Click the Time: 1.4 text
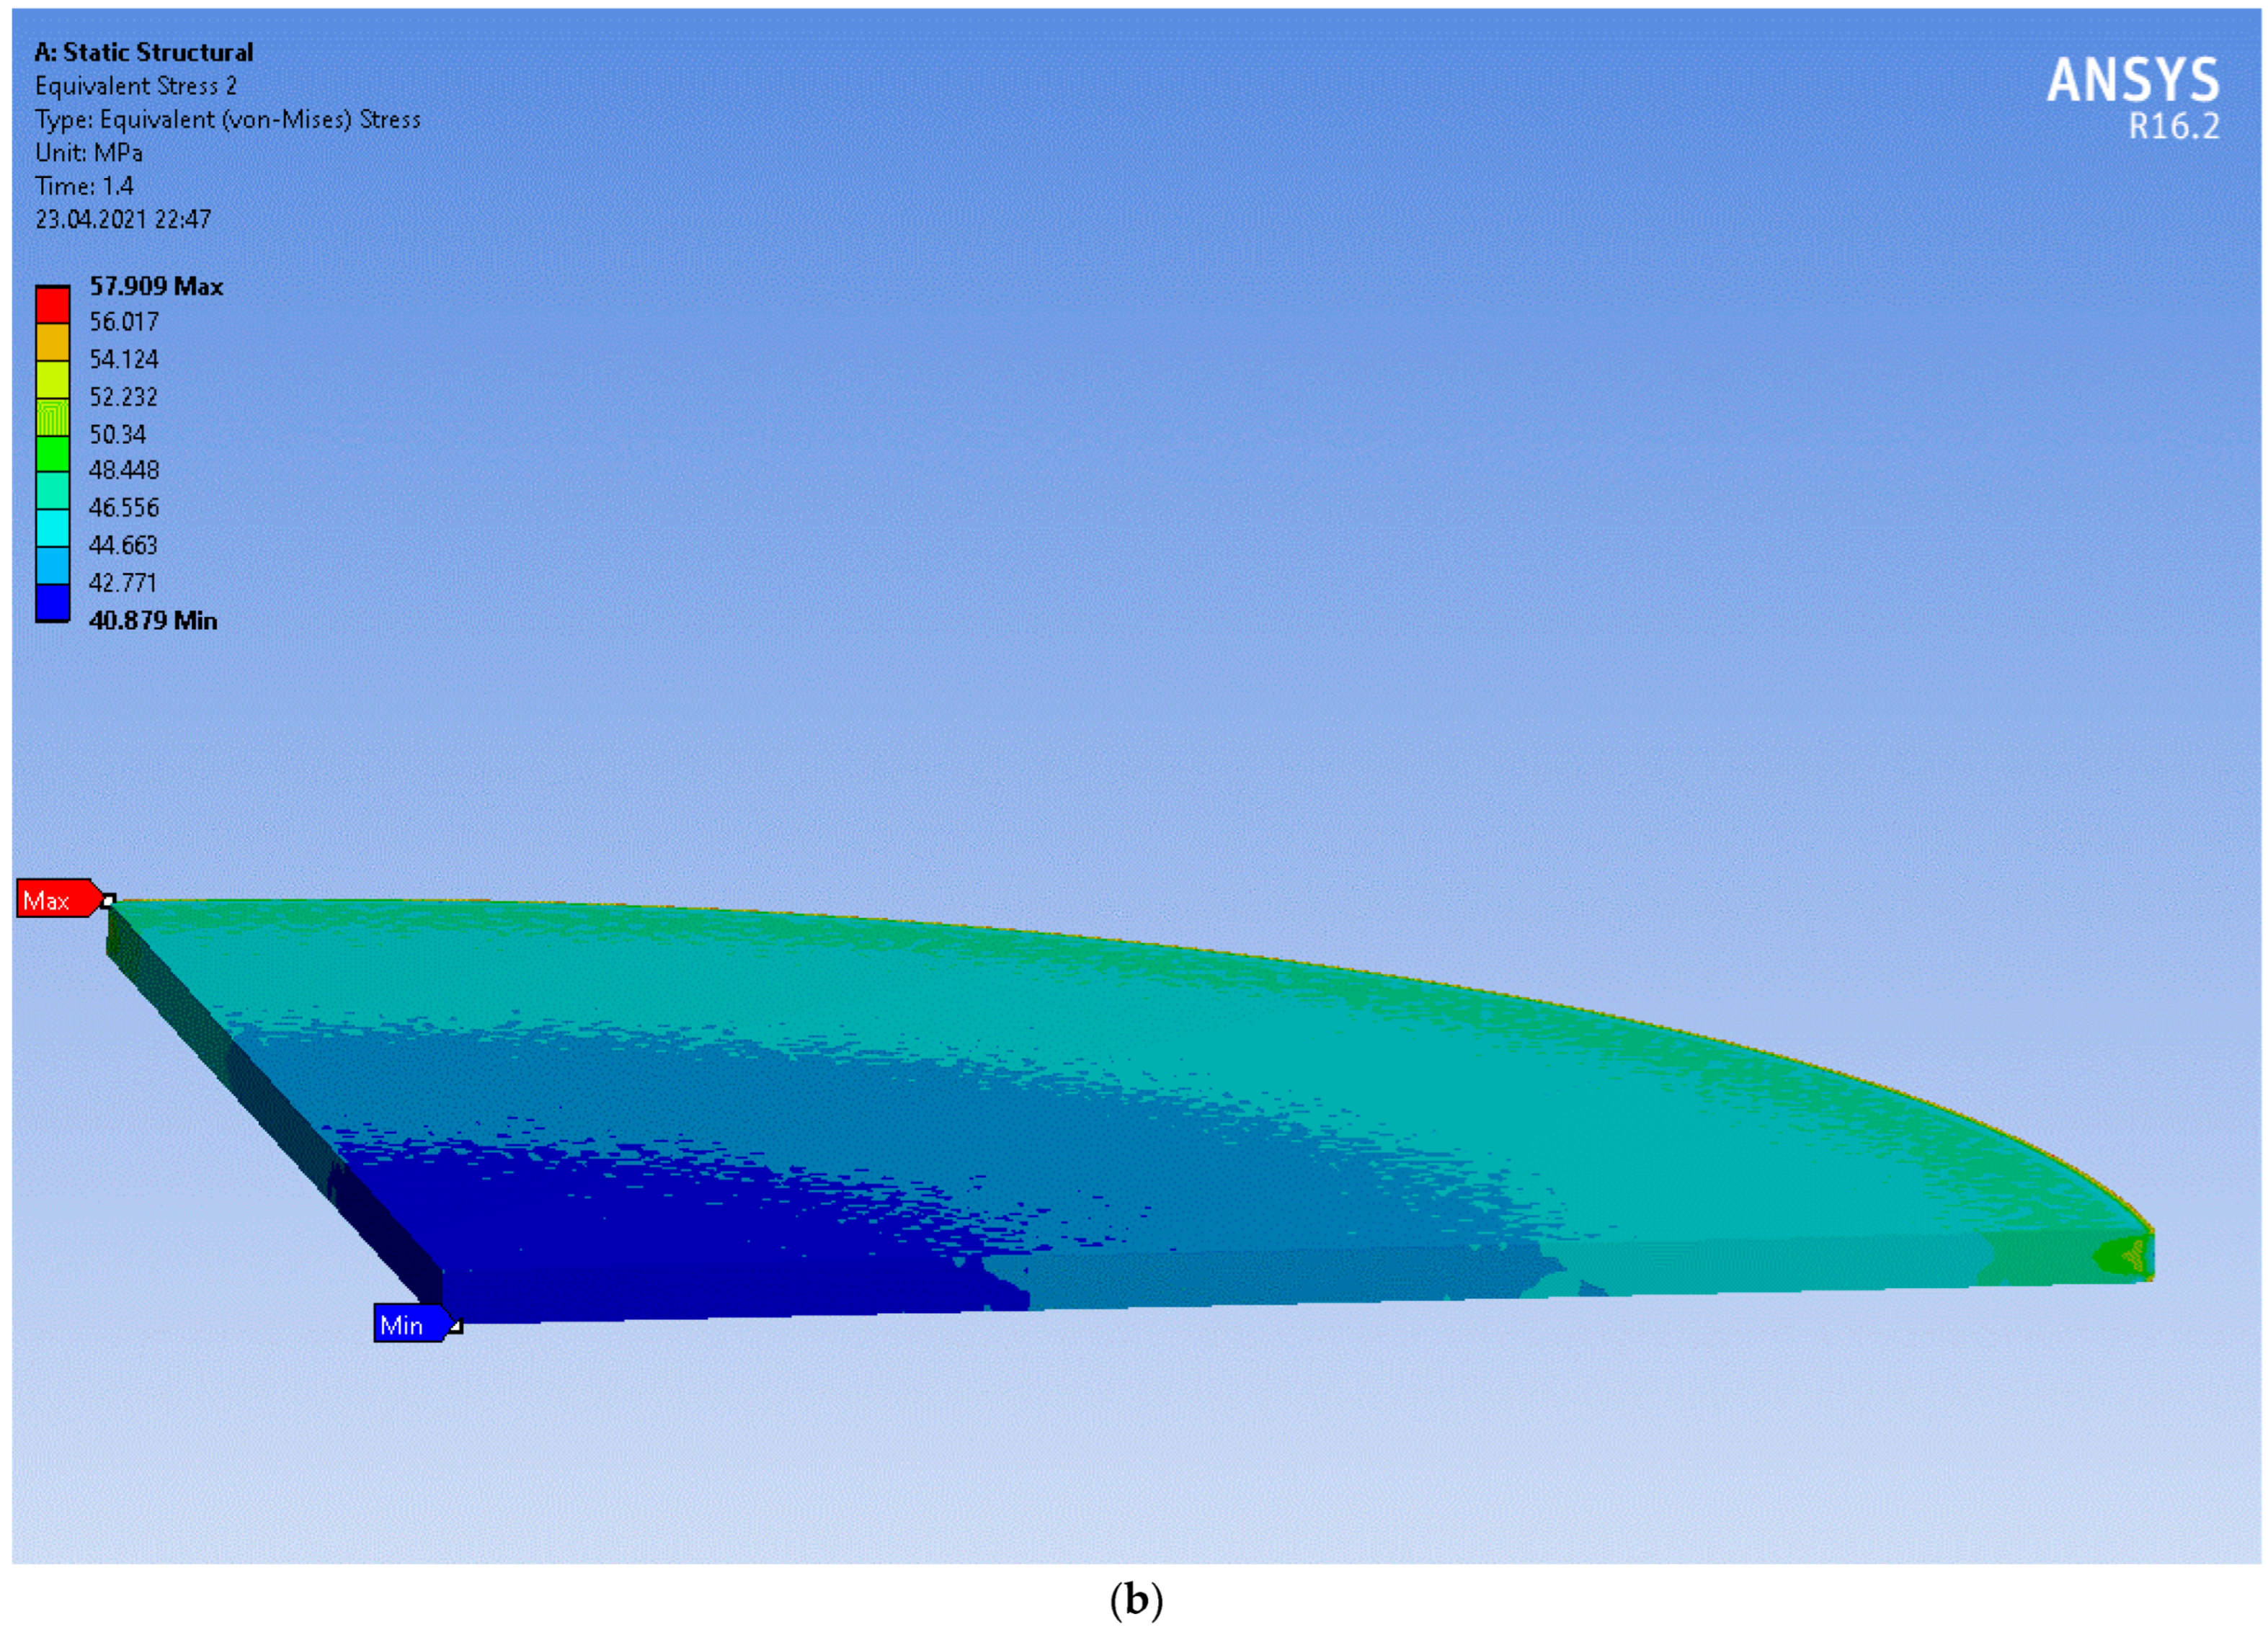 click(84, 186)
